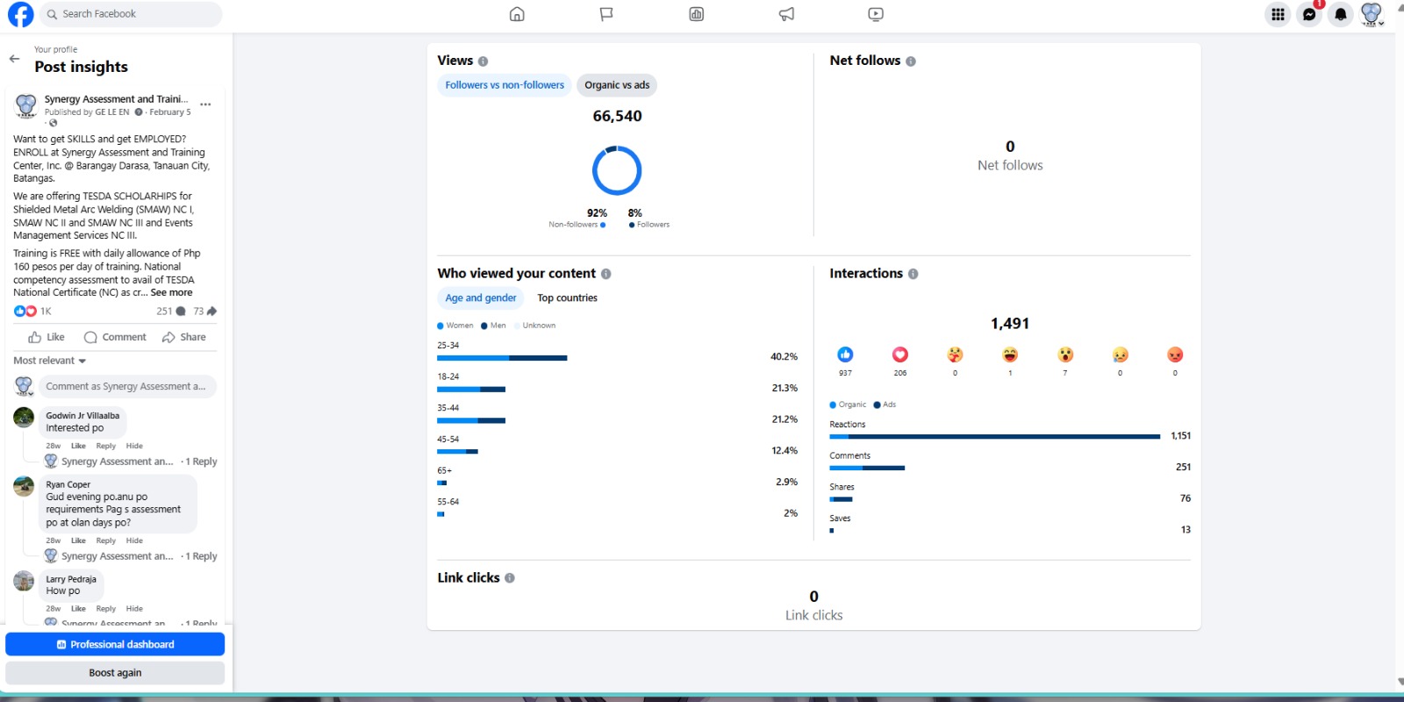Click the Boost again button
This screenshot has width=1404, height=702.
click(x=115, y=673)
